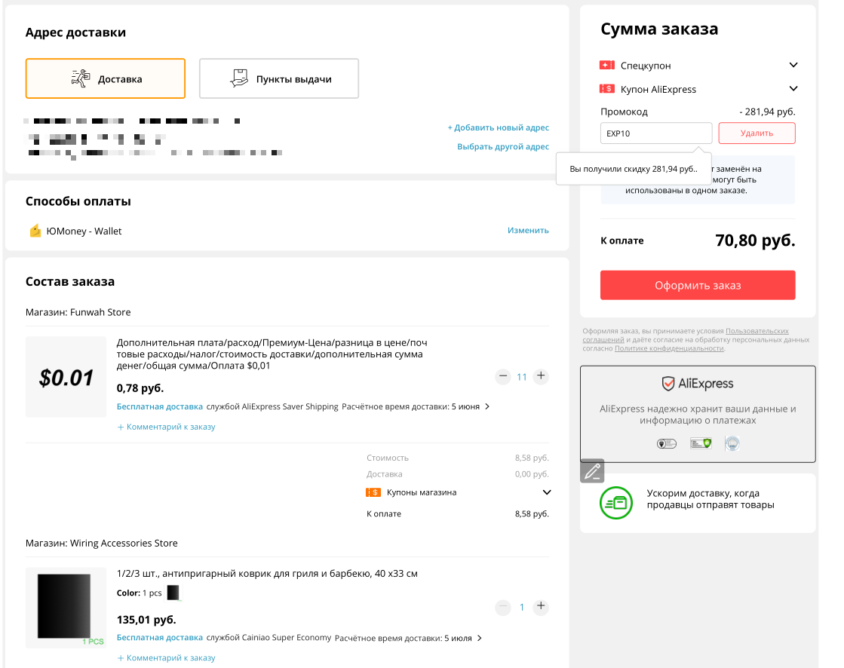This screenshot has width=844, height=668.
Task: Click the courier icon in Доставка button
Action: 81,78
